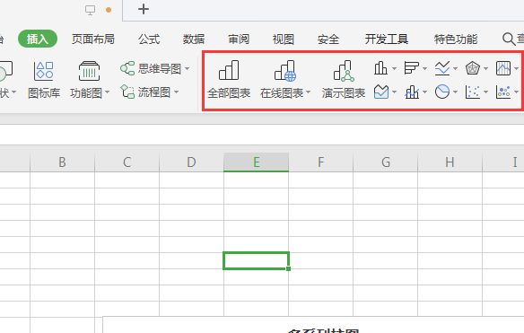Switch to the 公式 tab
This screenshot has height=333, width=524.
click(x=149, y=39)
